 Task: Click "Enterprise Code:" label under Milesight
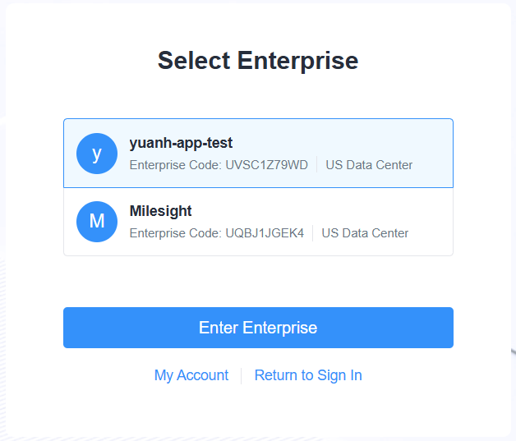coord(175,233)
